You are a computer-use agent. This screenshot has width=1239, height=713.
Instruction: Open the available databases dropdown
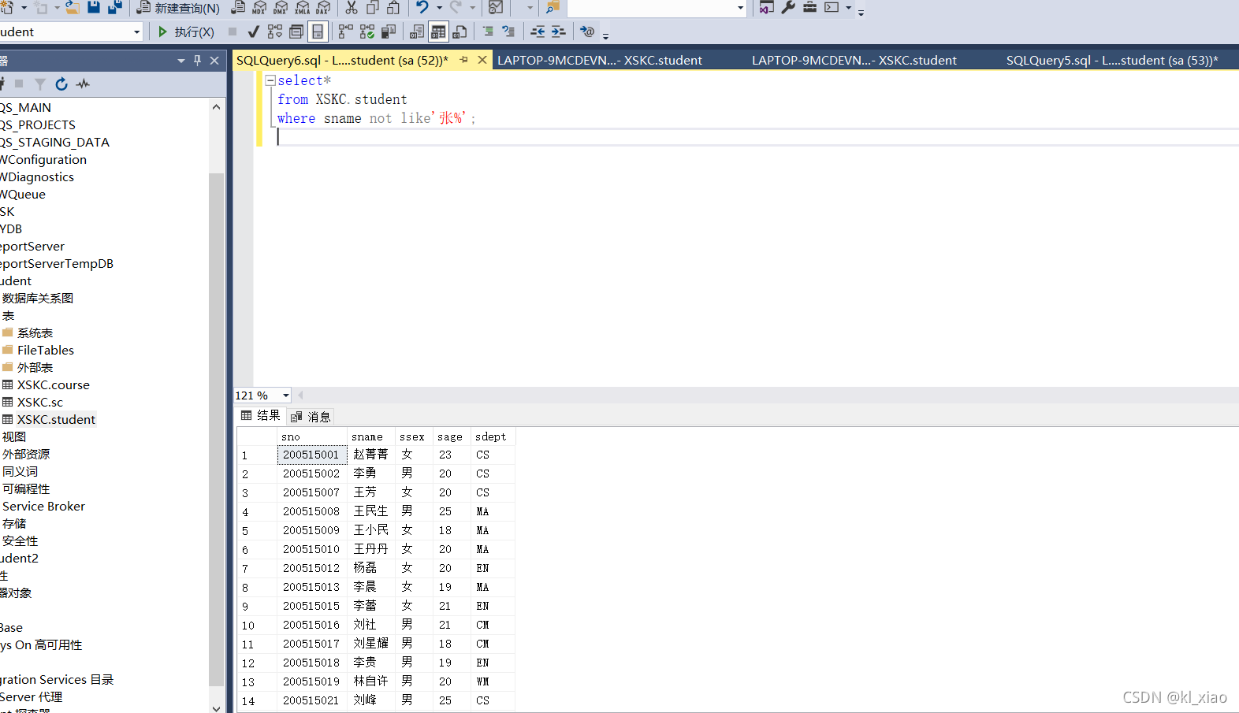click(x=137, y=32)
